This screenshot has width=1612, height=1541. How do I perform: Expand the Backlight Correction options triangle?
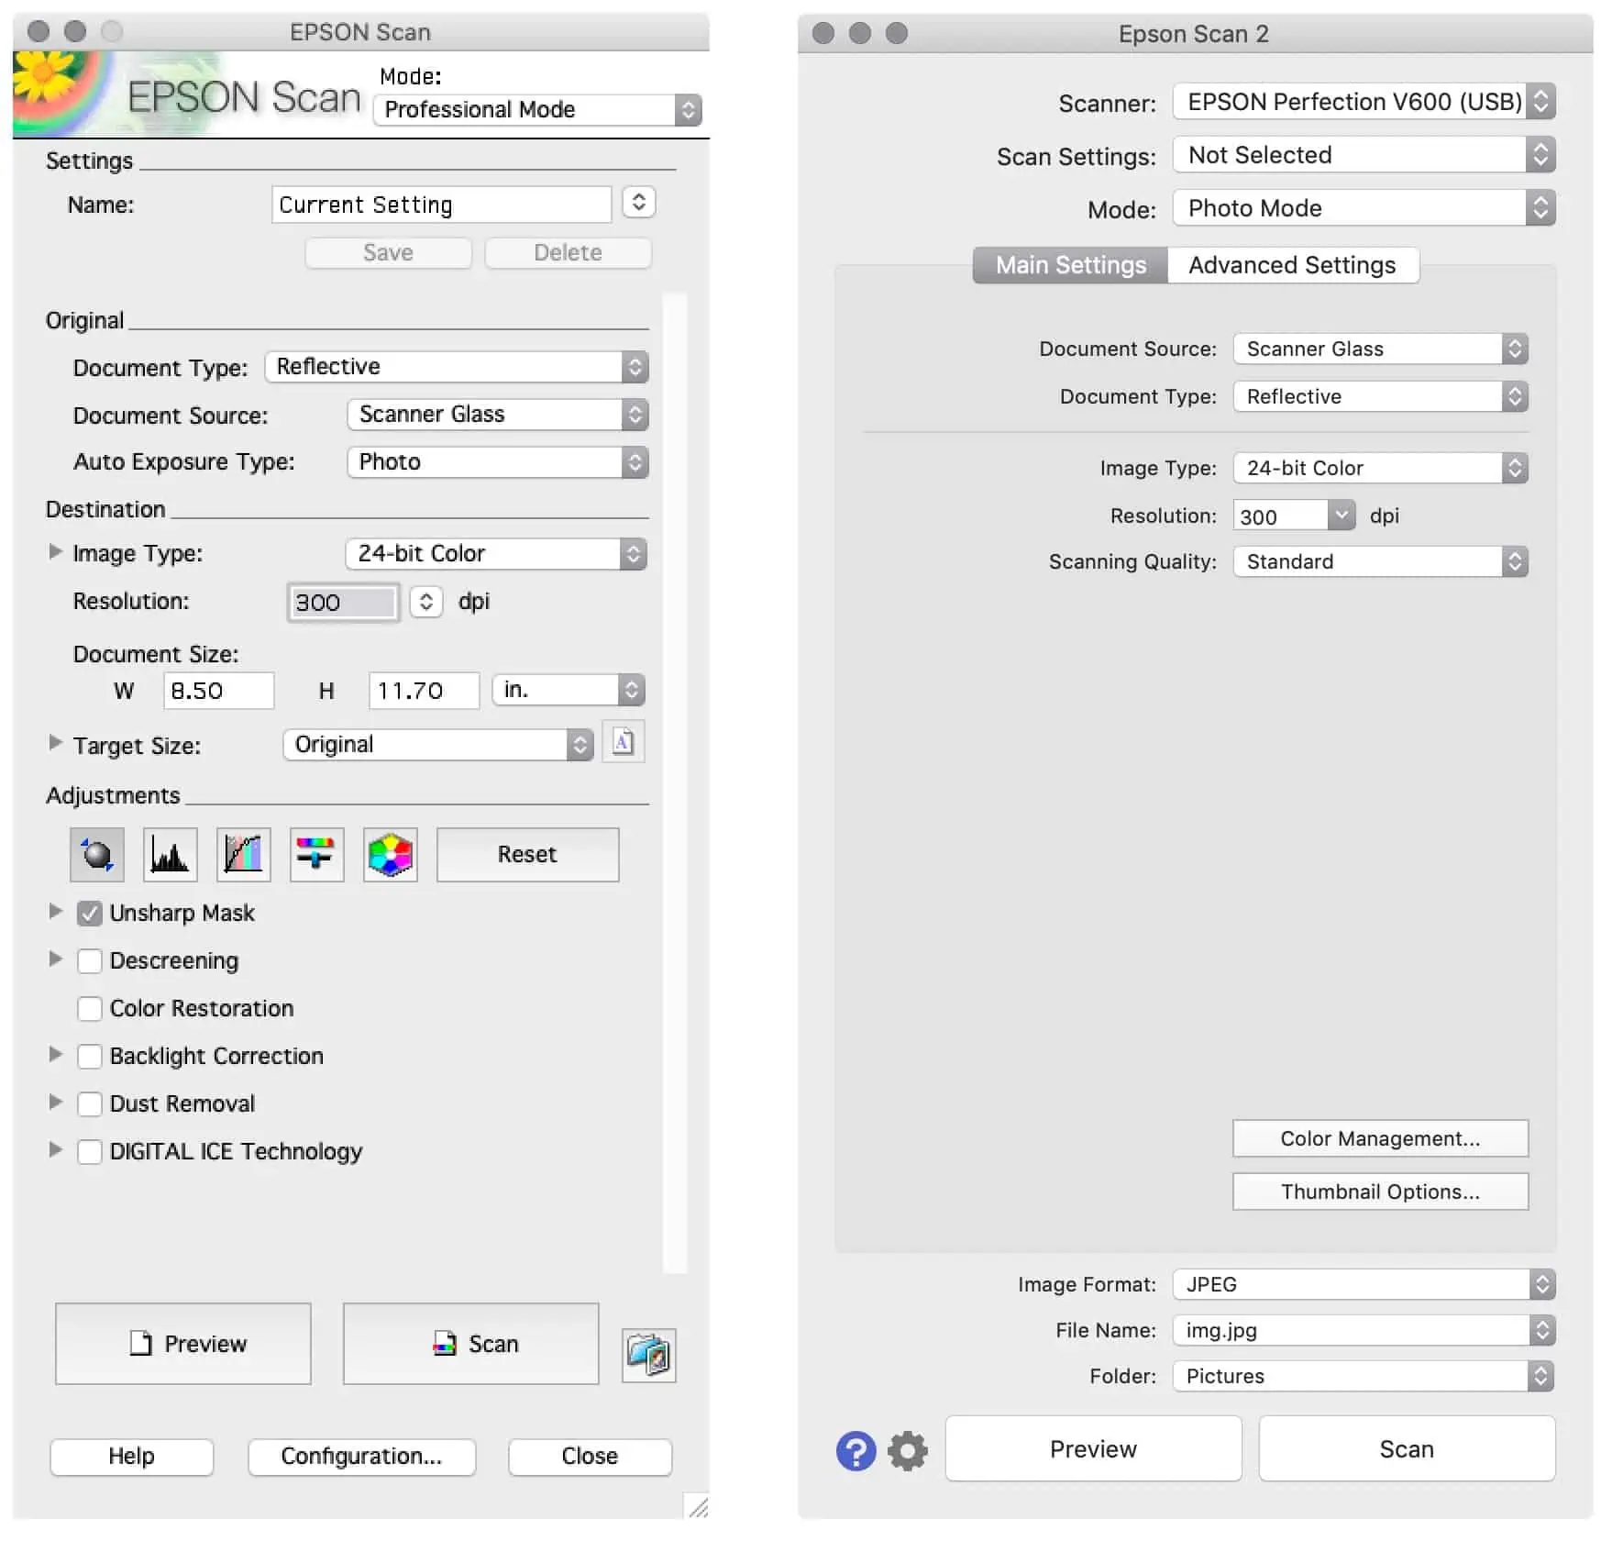(x=55, y=1055)
